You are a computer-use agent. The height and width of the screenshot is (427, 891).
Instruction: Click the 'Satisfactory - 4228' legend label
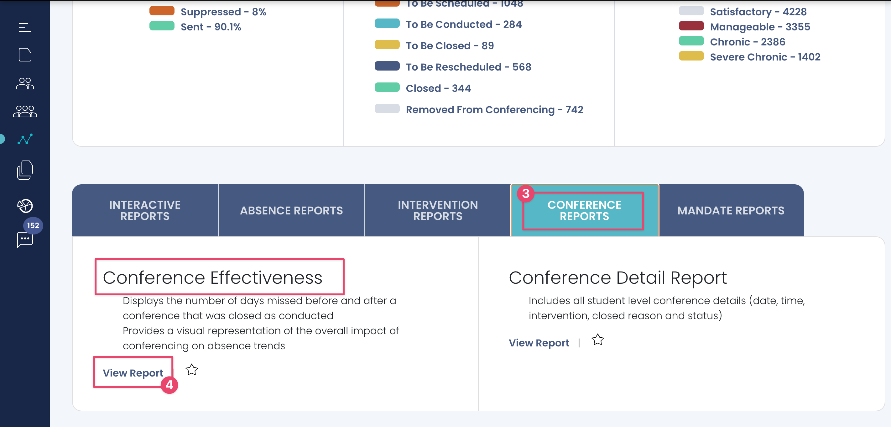(758, 12)
